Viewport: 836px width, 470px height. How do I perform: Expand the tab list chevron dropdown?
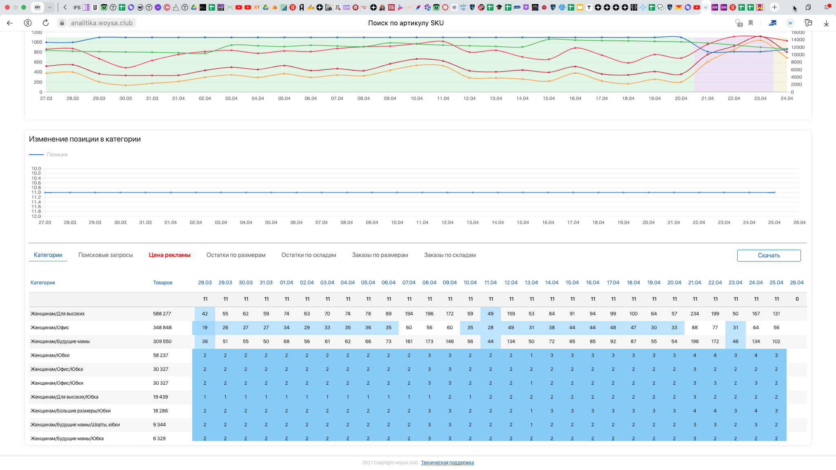tap(49, 7)
